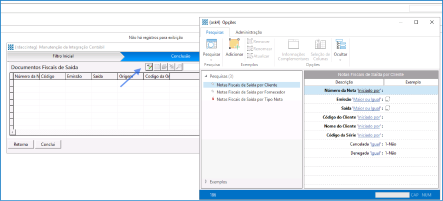Click the Pesquisar search icon in ribbon
The image size is (443, 201).
click(211, 45)
